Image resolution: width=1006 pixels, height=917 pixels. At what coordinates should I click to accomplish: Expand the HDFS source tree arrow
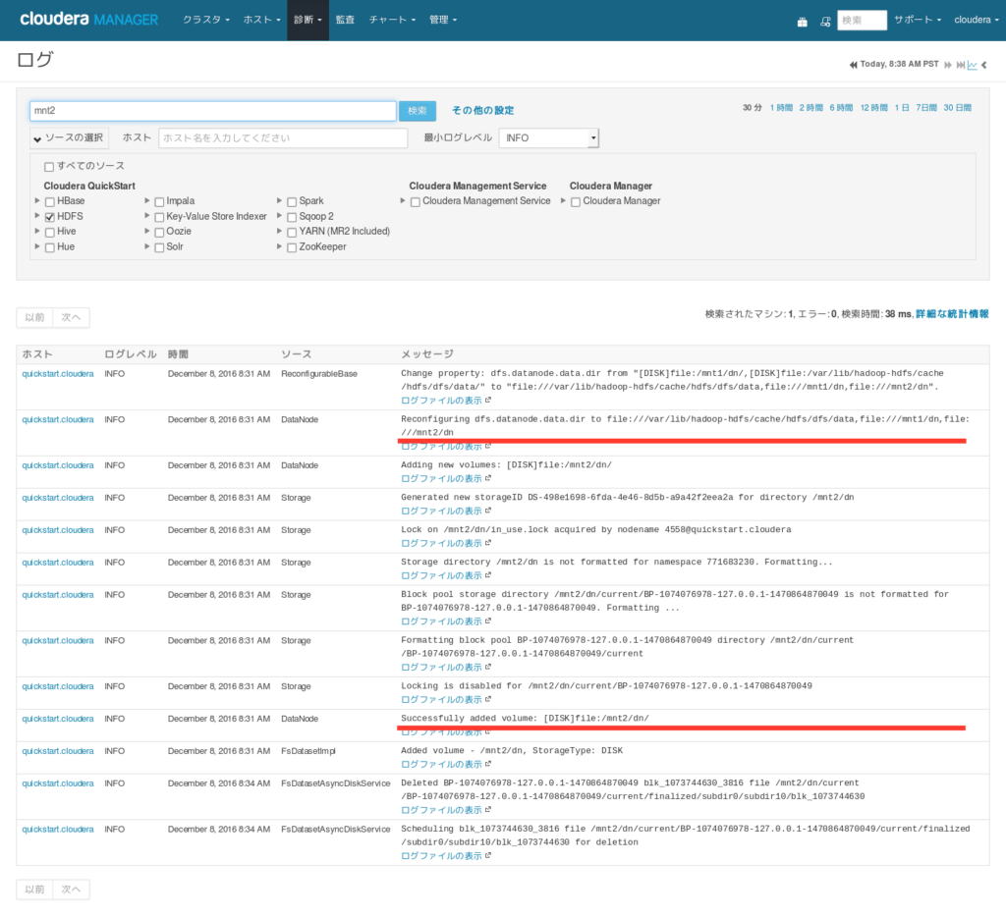click(37, 216)
